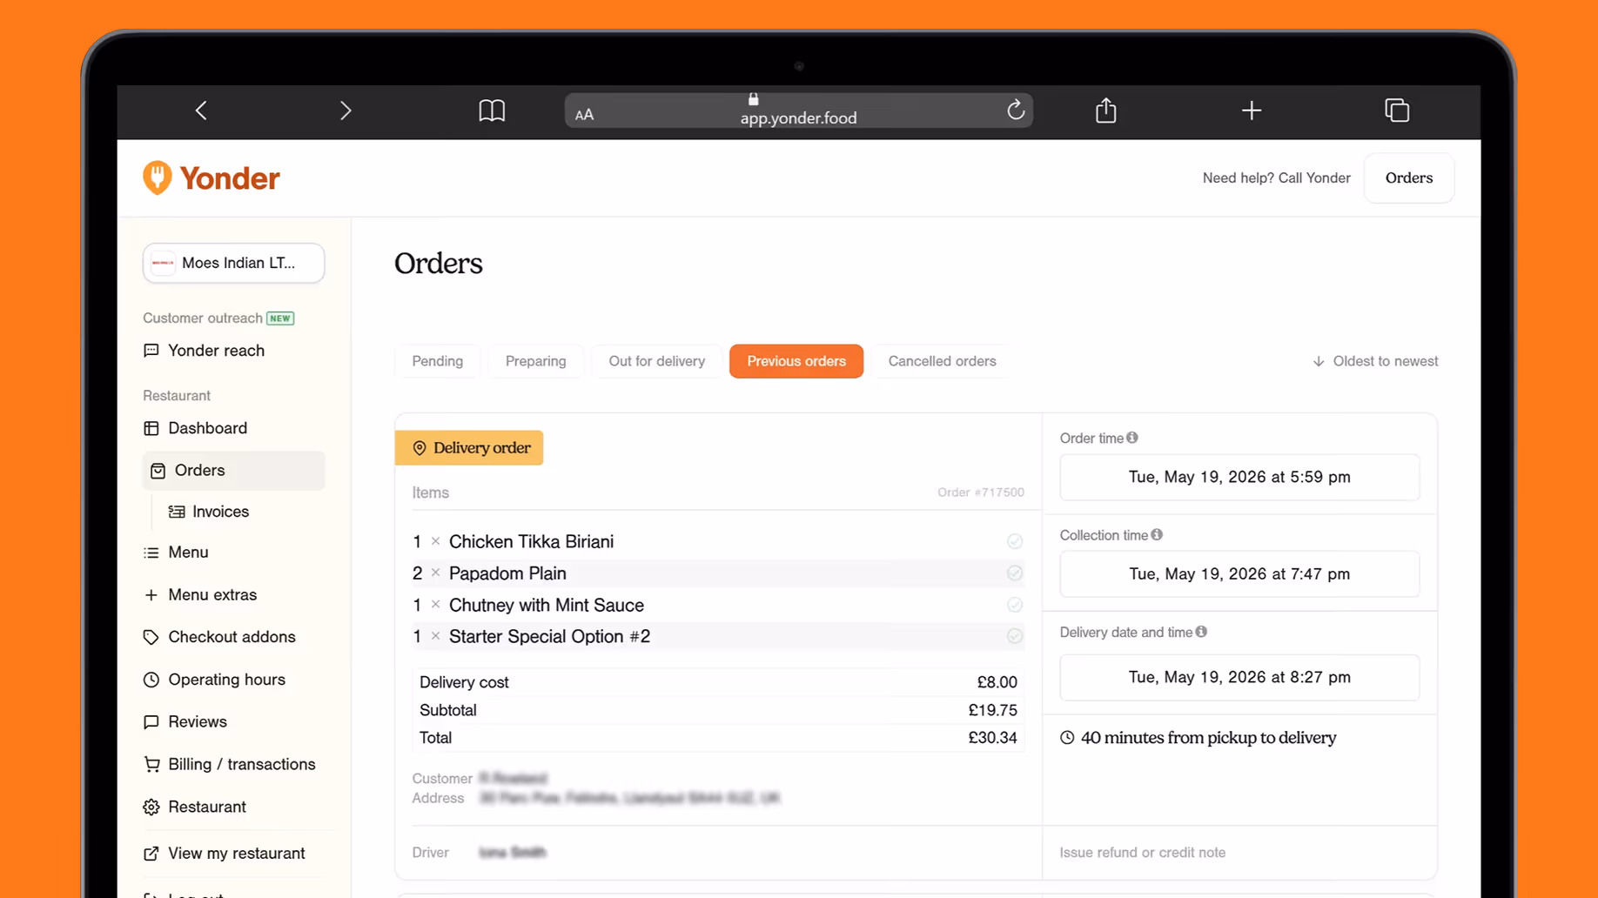Click the Yonder logo
Viewport: 1598px width, 898px height.
pyautogui.click(x=211, y=178)
